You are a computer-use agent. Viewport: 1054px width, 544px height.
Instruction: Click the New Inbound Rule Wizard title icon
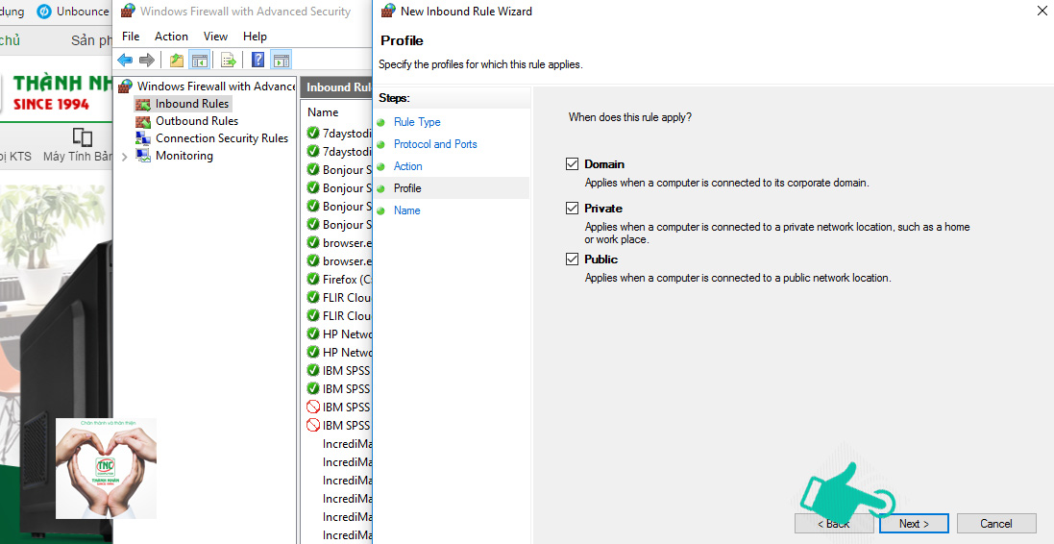[387, 11]
